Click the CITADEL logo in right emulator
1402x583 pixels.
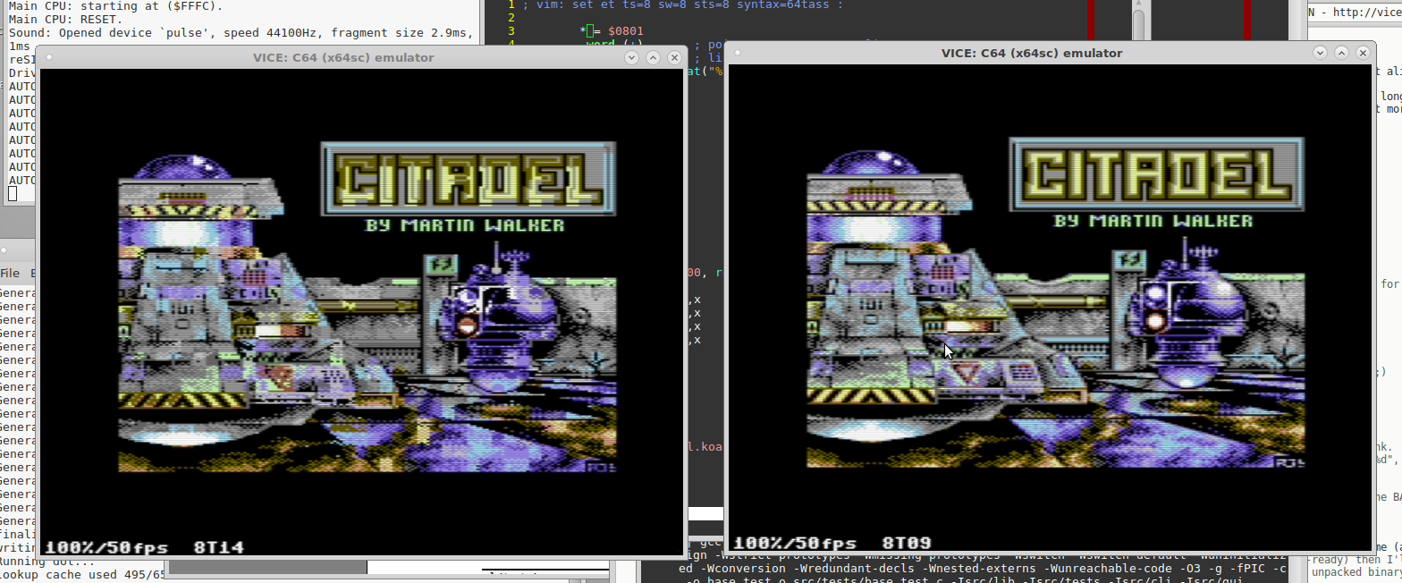pyautogui.click(x=1157, y=175)
